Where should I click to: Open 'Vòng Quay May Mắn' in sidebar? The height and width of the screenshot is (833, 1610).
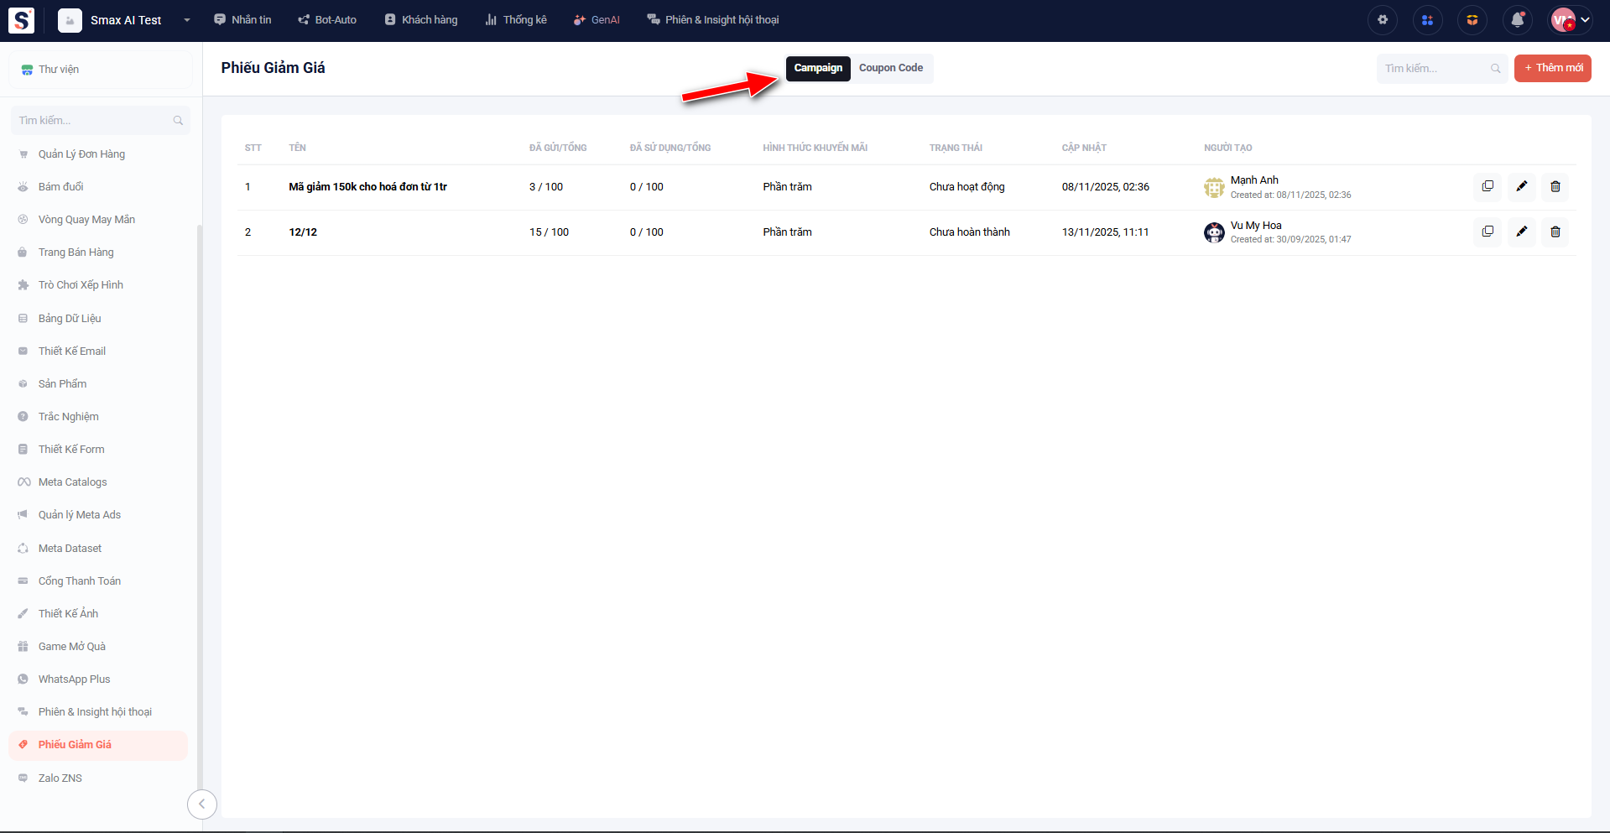click(86, 220)
